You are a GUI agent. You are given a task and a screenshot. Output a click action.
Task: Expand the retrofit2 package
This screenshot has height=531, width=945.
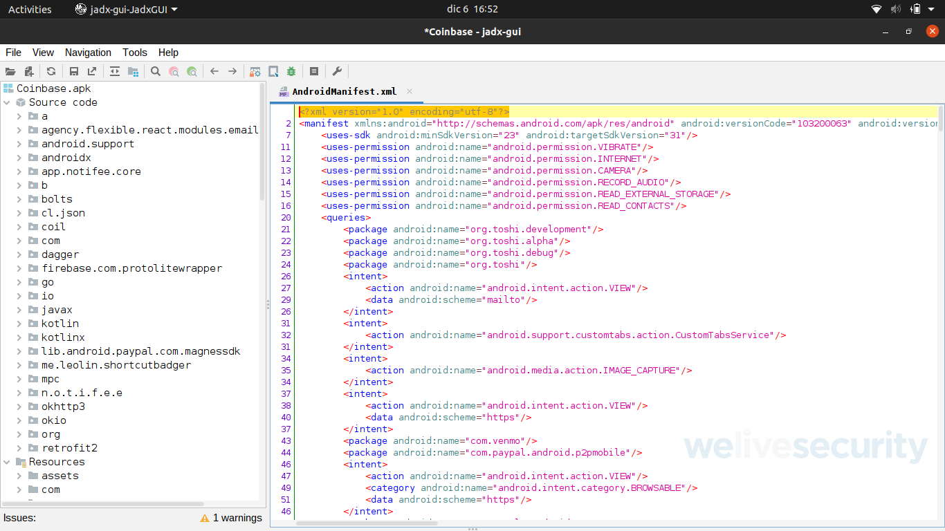click(20, 448)
